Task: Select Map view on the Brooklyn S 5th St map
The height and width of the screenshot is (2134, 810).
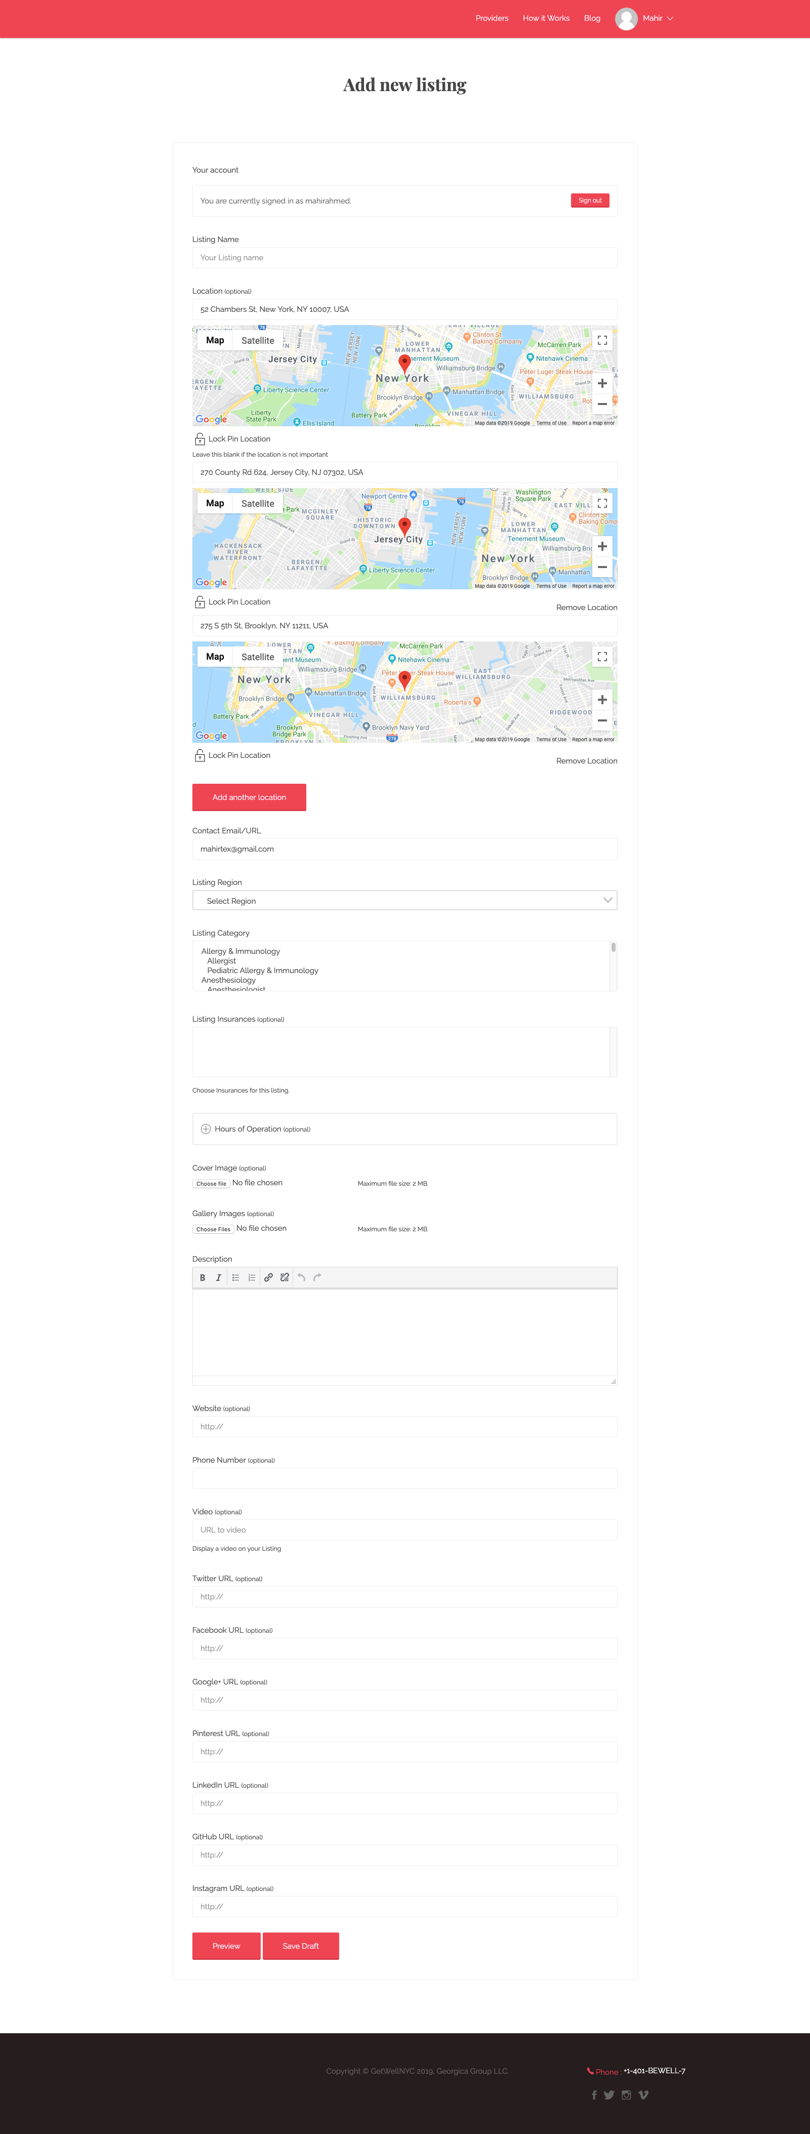Action: 215,656
